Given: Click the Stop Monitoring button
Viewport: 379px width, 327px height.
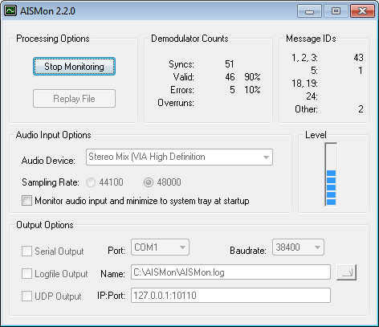Looking at the screenshot, I should 74,67.
